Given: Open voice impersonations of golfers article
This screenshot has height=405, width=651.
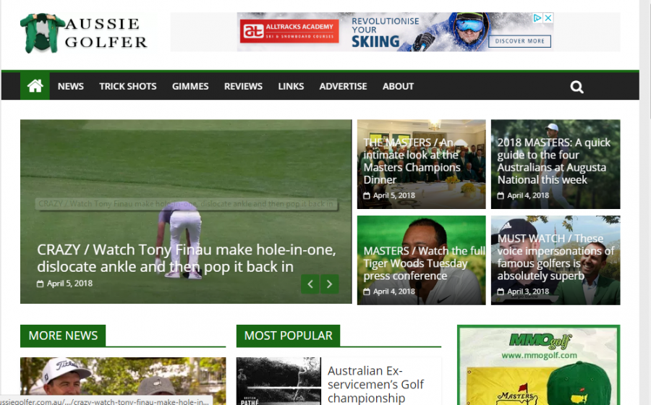Looking at the screenshot, I should 556,257.
